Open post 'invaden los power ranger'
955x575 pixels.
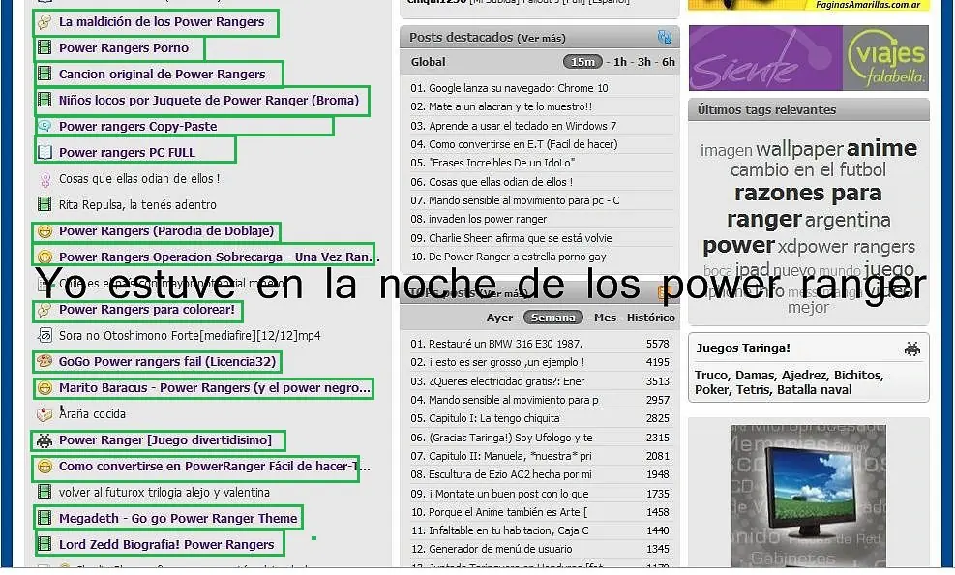(488, 219)
